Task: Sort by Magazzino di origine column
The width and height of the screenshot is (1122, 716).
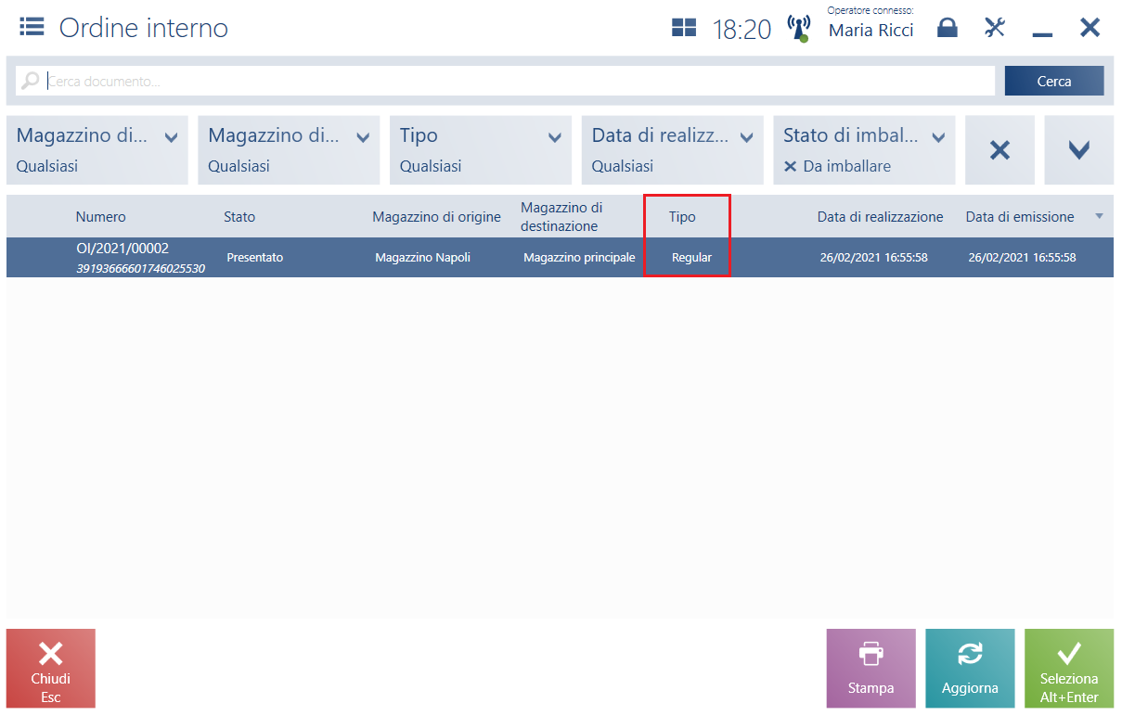Action: [x=436, y=217]
